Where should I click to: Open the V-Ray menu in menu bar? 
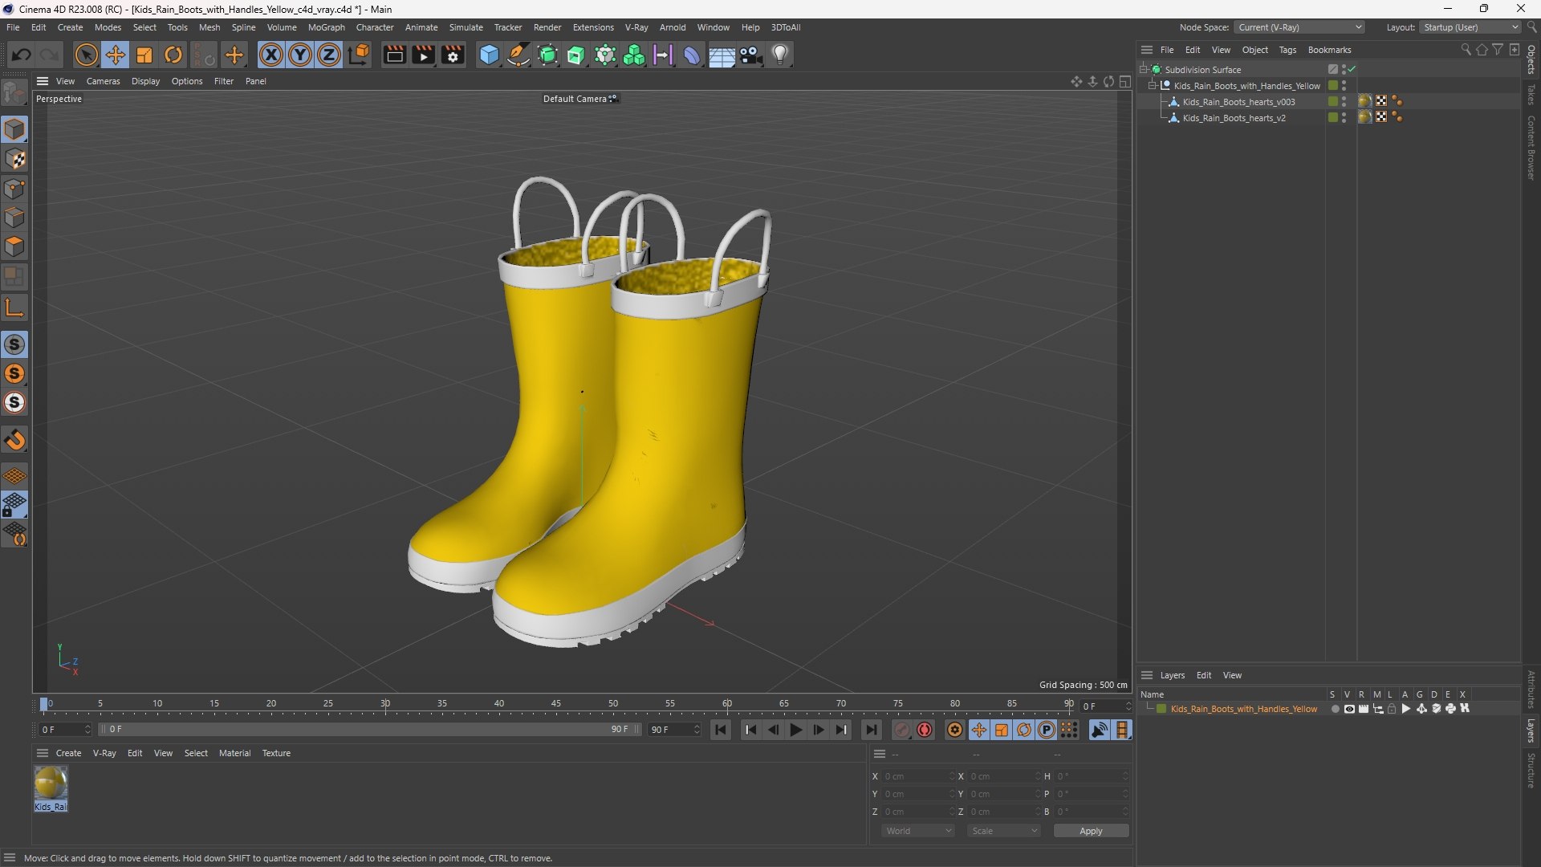coord(636,27)
